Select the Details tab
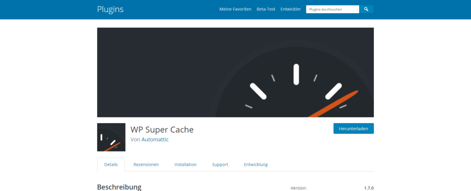Image resolution: width=471 pixels, height=191 pixels. [111, 165]
